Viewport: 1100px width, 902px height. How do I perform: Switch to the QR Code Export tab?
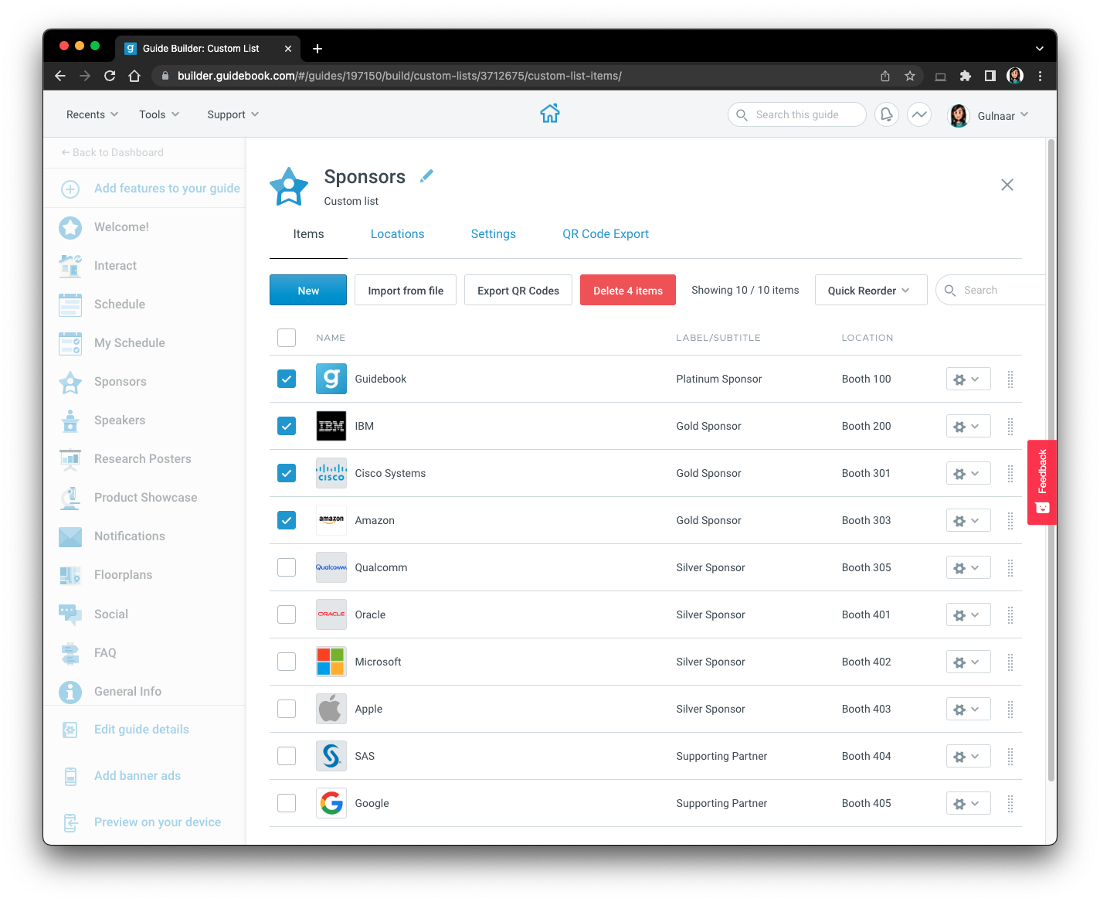pos(605,234)
